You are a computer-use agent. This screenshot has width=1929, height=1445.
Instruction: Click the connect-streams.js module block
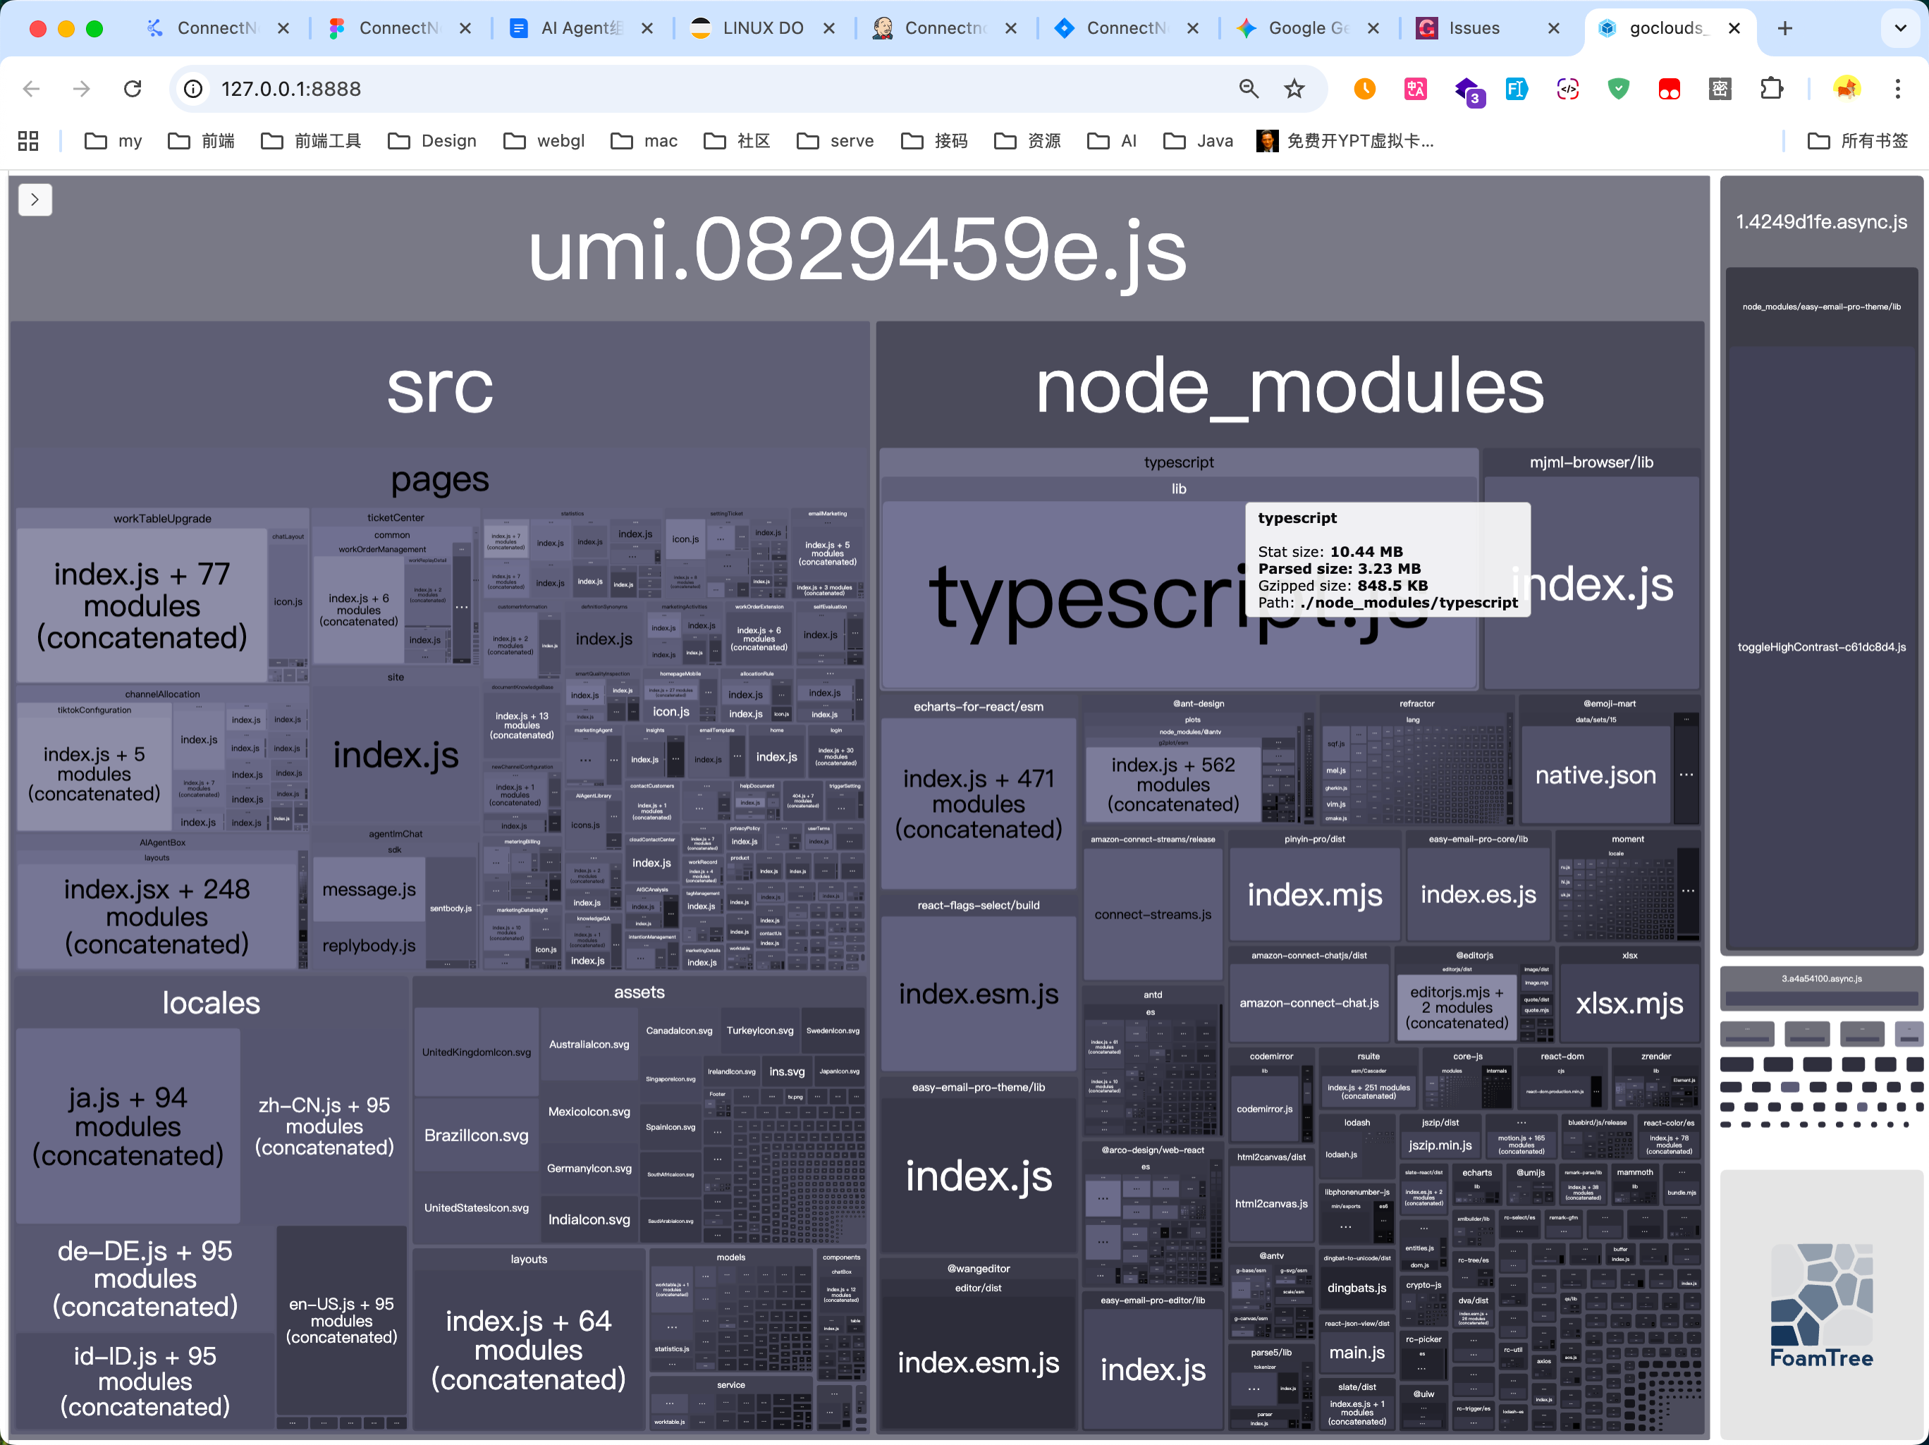(x=1153, y=915)
